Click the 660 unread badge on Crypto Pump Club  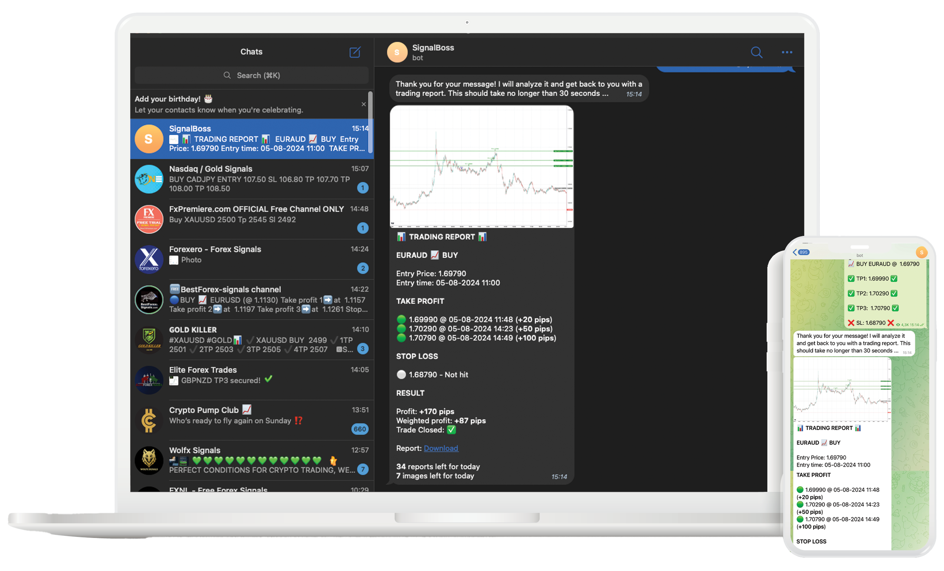coord(360,429)
